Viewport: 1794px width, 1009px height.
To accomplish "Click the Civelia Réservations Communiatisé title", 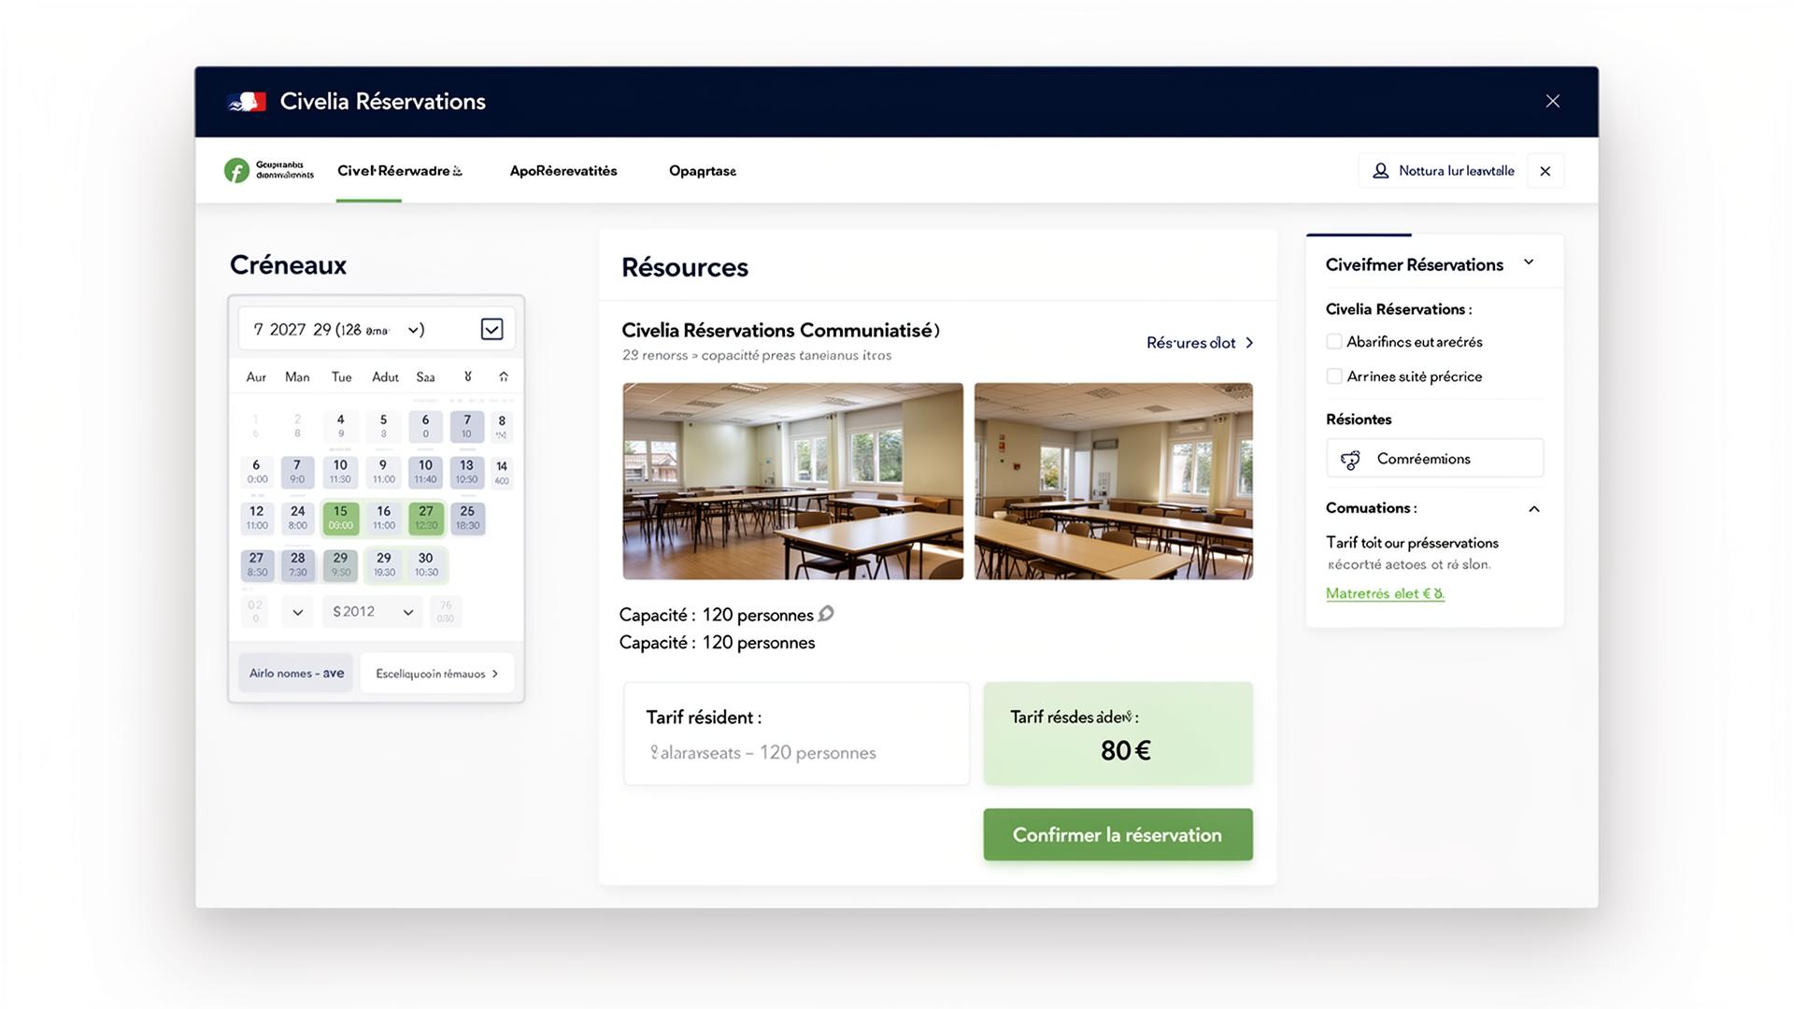I will click(781, 330).
